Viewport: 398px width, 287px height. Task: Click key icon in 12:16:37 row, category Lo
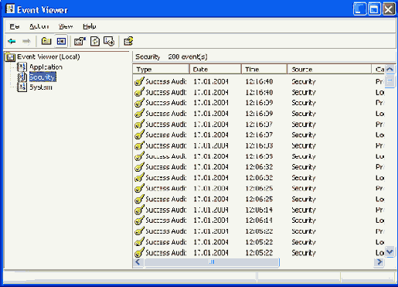139,135
